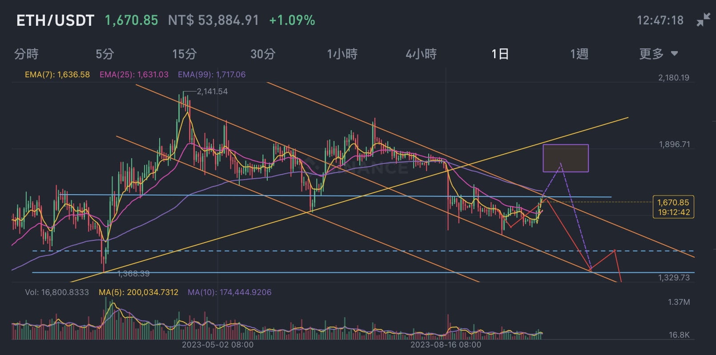Viewport: 716px width, 355px height.
Task: Choose the 1小時 timeframe
Action: coord(342,54)
